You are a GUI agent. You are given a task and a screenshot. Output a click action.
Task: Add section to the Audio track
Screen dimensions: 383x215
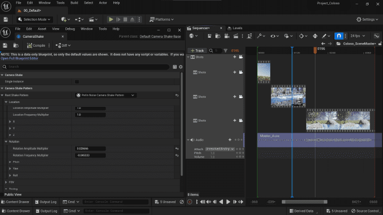coord(230,140)
